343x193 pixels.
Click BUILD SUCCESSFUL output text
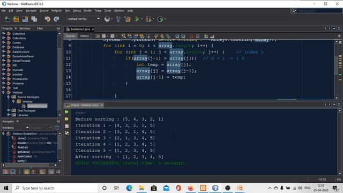[130, 163]
